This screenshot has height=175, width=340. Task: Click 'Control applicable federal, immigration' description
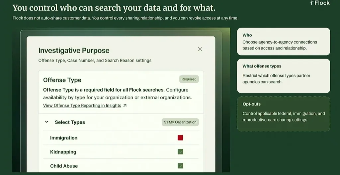(x=284, y=116)
